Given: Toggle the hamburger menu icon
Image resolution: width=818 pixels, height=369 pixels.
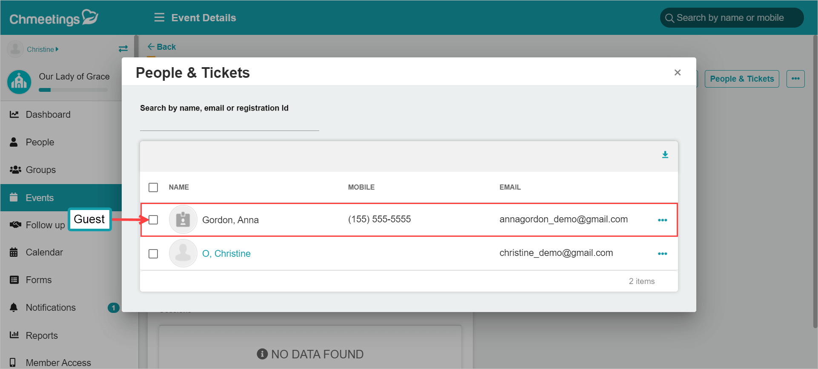Looking at the screenshot, I should tap(159, 17).
